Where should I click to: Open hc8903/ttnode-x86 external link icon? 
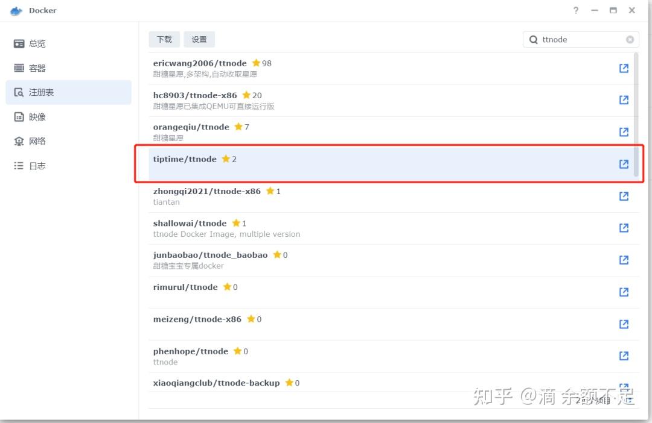tap(624, 100)
